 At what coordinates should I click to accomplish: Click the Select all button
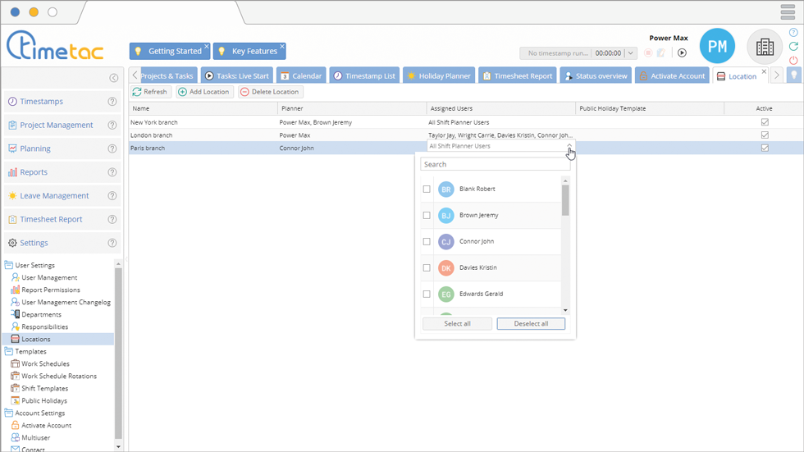click(x=458, y=323)
